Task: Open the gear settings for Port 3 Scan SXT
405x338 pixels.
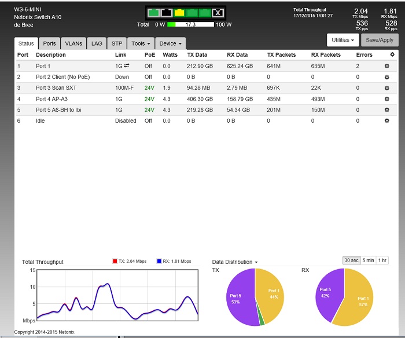Action: click(386, 88)
